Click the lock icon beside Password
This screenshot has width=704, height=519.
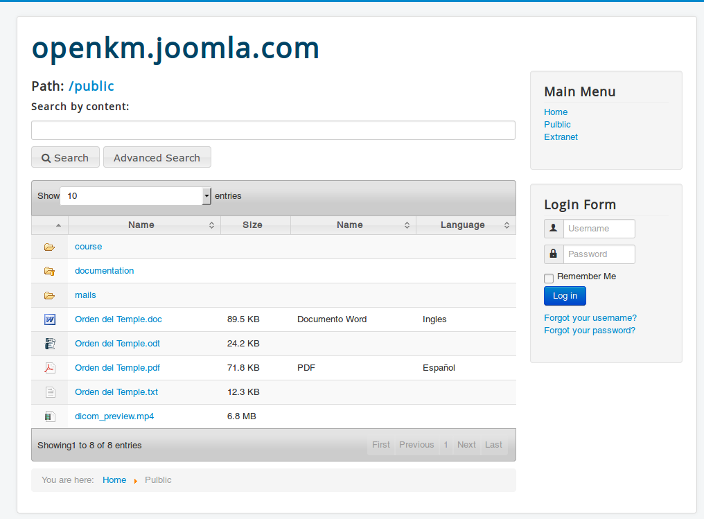(554, 254)
